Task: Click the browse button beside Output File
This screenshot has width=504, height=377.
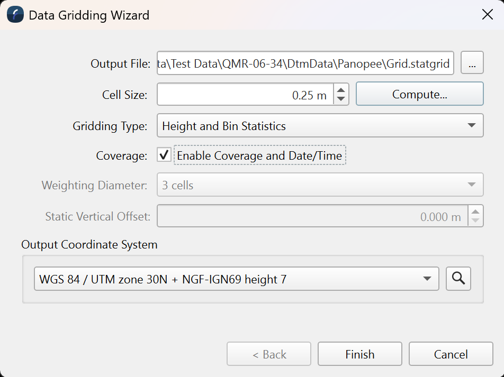Action: tap(472, 64)
